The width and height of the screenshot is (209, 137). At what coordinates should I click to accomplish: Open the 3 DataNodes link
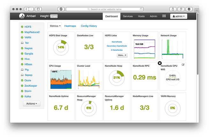click(x=117, y=50)
